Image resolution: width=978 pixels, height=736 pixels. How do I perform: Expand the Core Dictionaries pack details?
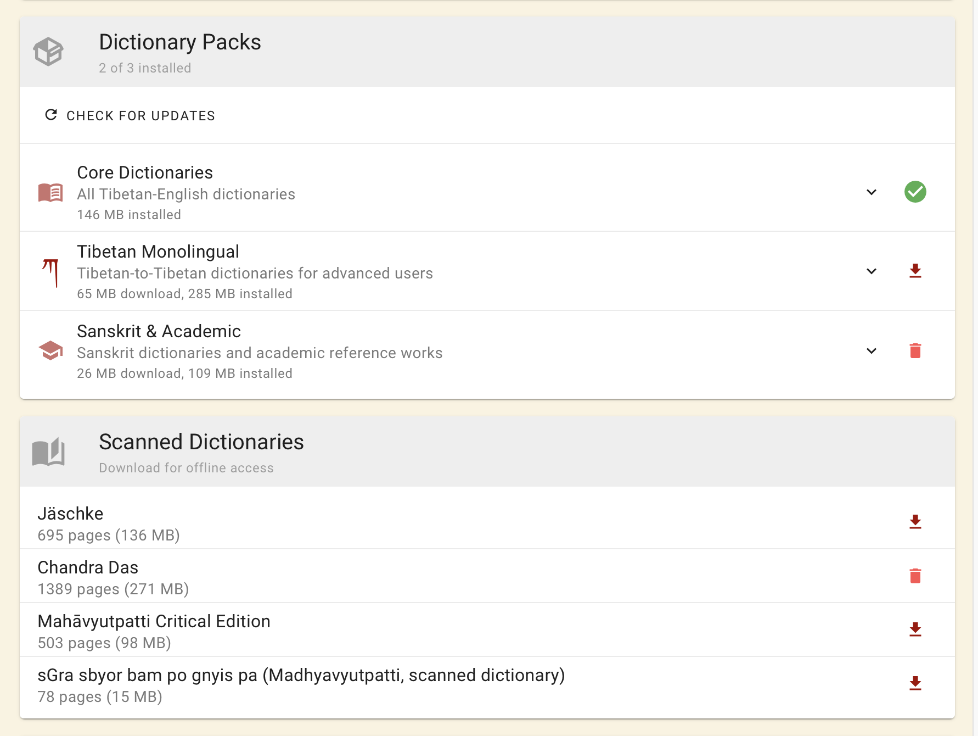870,193
